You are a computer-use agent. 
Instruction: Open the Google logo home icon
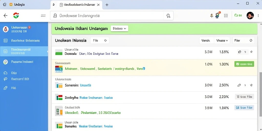pyautogui.click(x=16, y=16)
